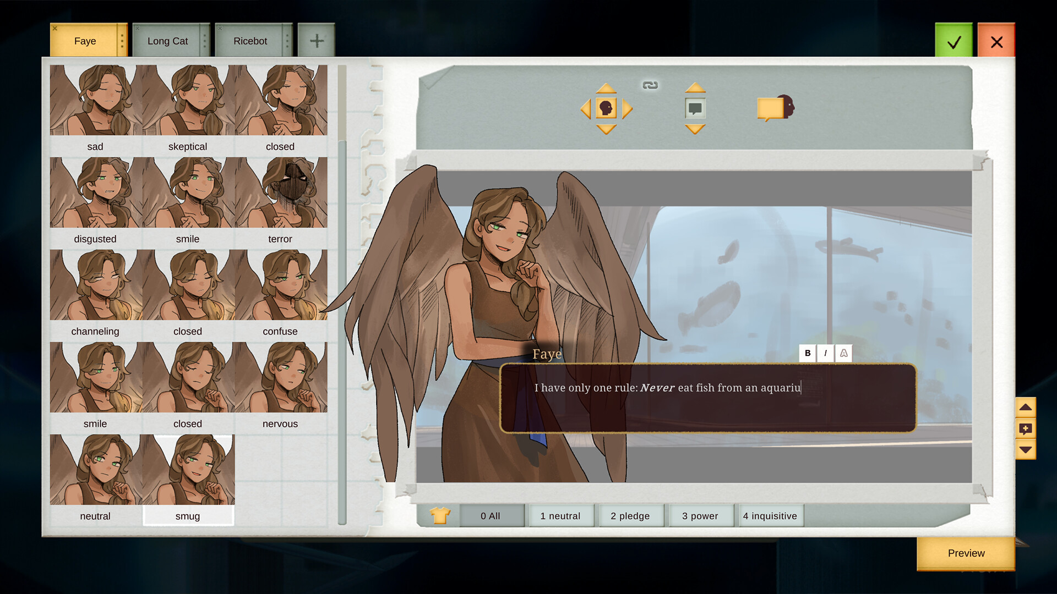Select the character head navigation icon
The image size is (1057, 594).
click(x=607, y=108)
